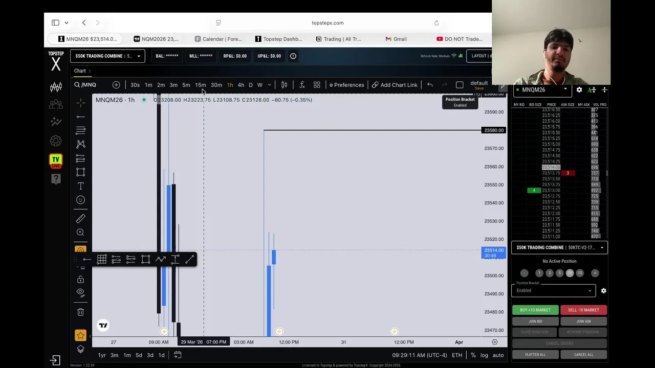Open the emoji icons tool
Image resolution: width=655 pixels, height=368 pixels.
tap(80, 200)
